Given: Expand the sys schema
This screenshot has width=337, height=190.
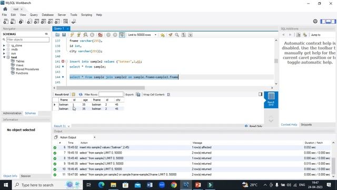Looking at the screenshot, I should click(4, 53).
